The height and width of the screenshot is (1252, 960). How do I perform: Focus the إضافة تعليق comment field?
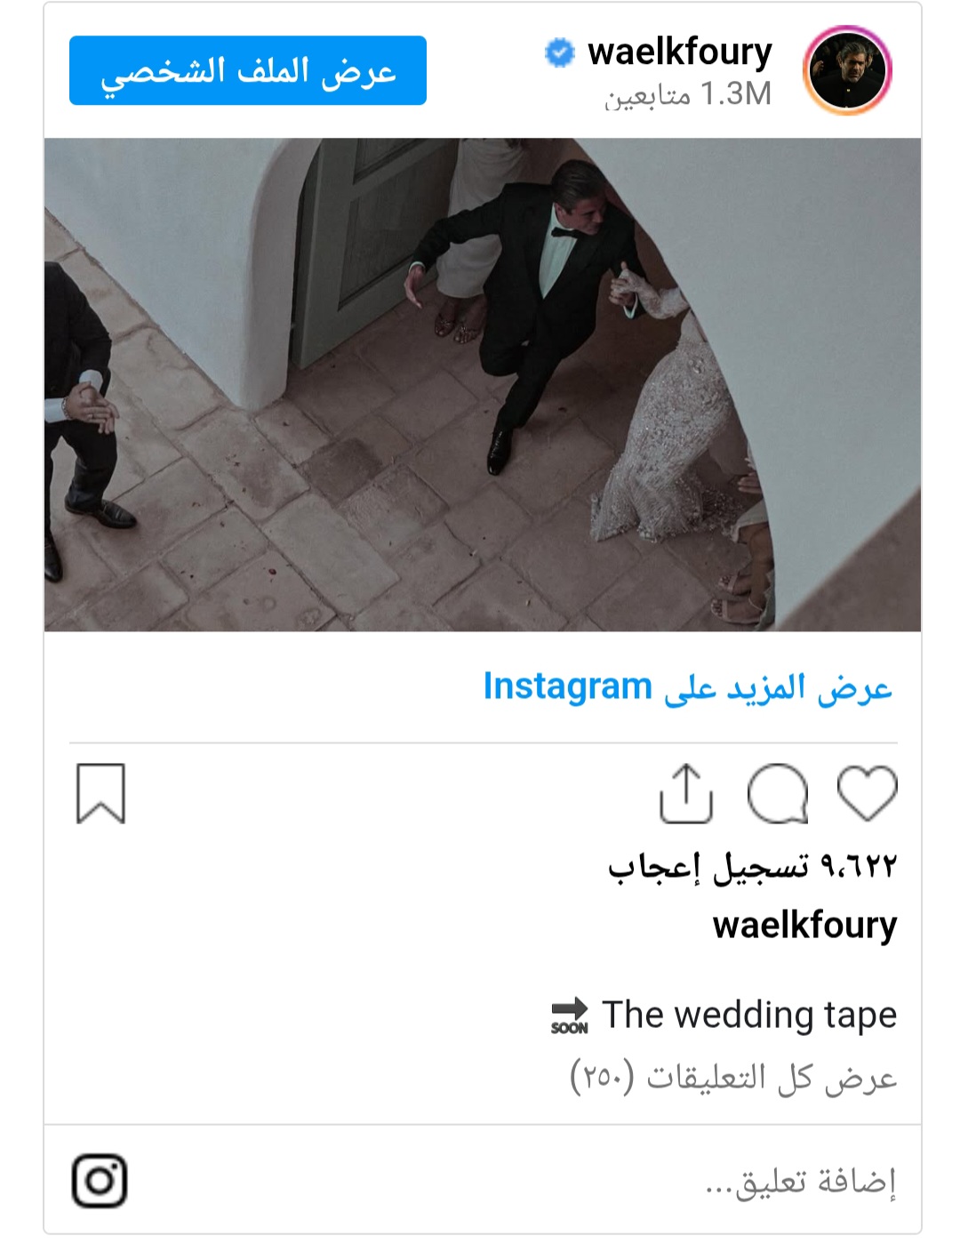click(x=483, y=1181)
